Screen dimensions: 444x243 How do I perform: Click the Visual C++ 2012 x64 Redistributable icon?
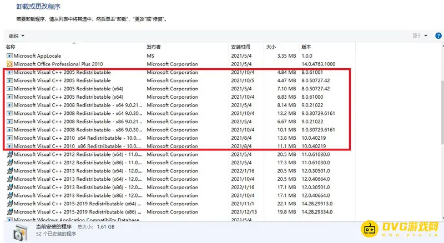click(9, 154)
